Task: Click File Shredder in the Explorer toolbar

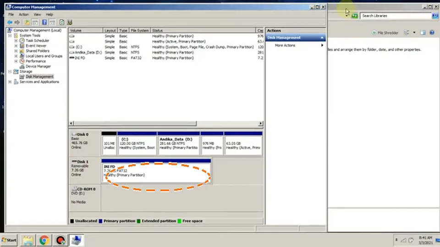Action: coord(385,33)
